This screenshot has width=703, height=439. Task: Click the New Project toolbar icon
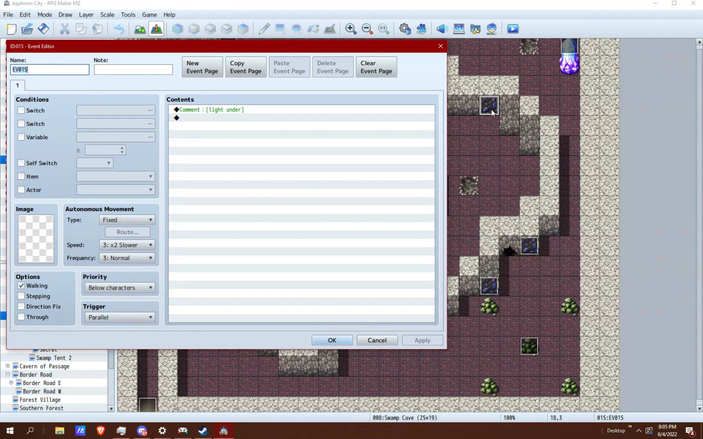[11, 29]
